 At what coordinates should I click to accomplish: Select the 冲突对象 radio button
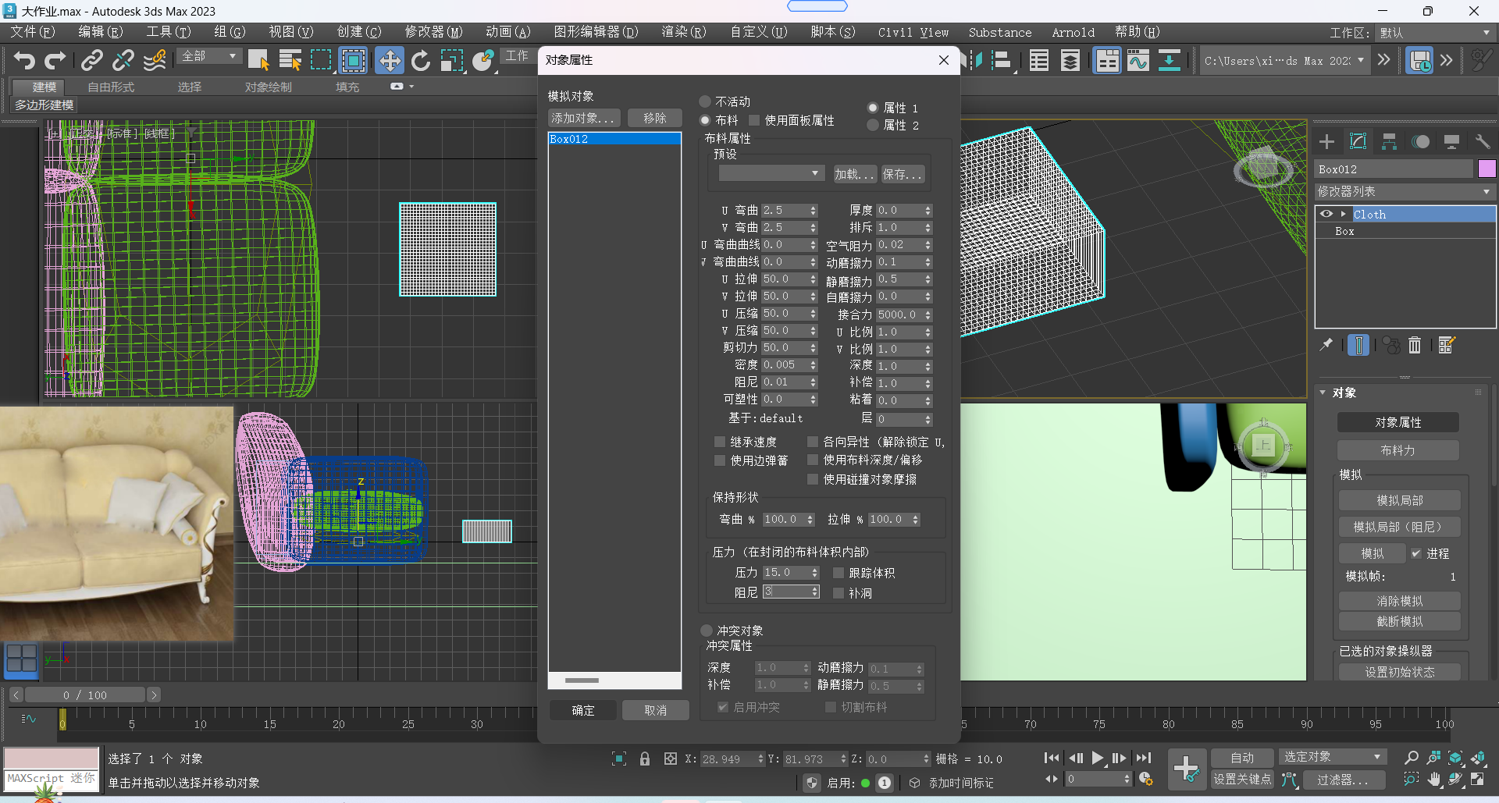[x=707, y=631]
